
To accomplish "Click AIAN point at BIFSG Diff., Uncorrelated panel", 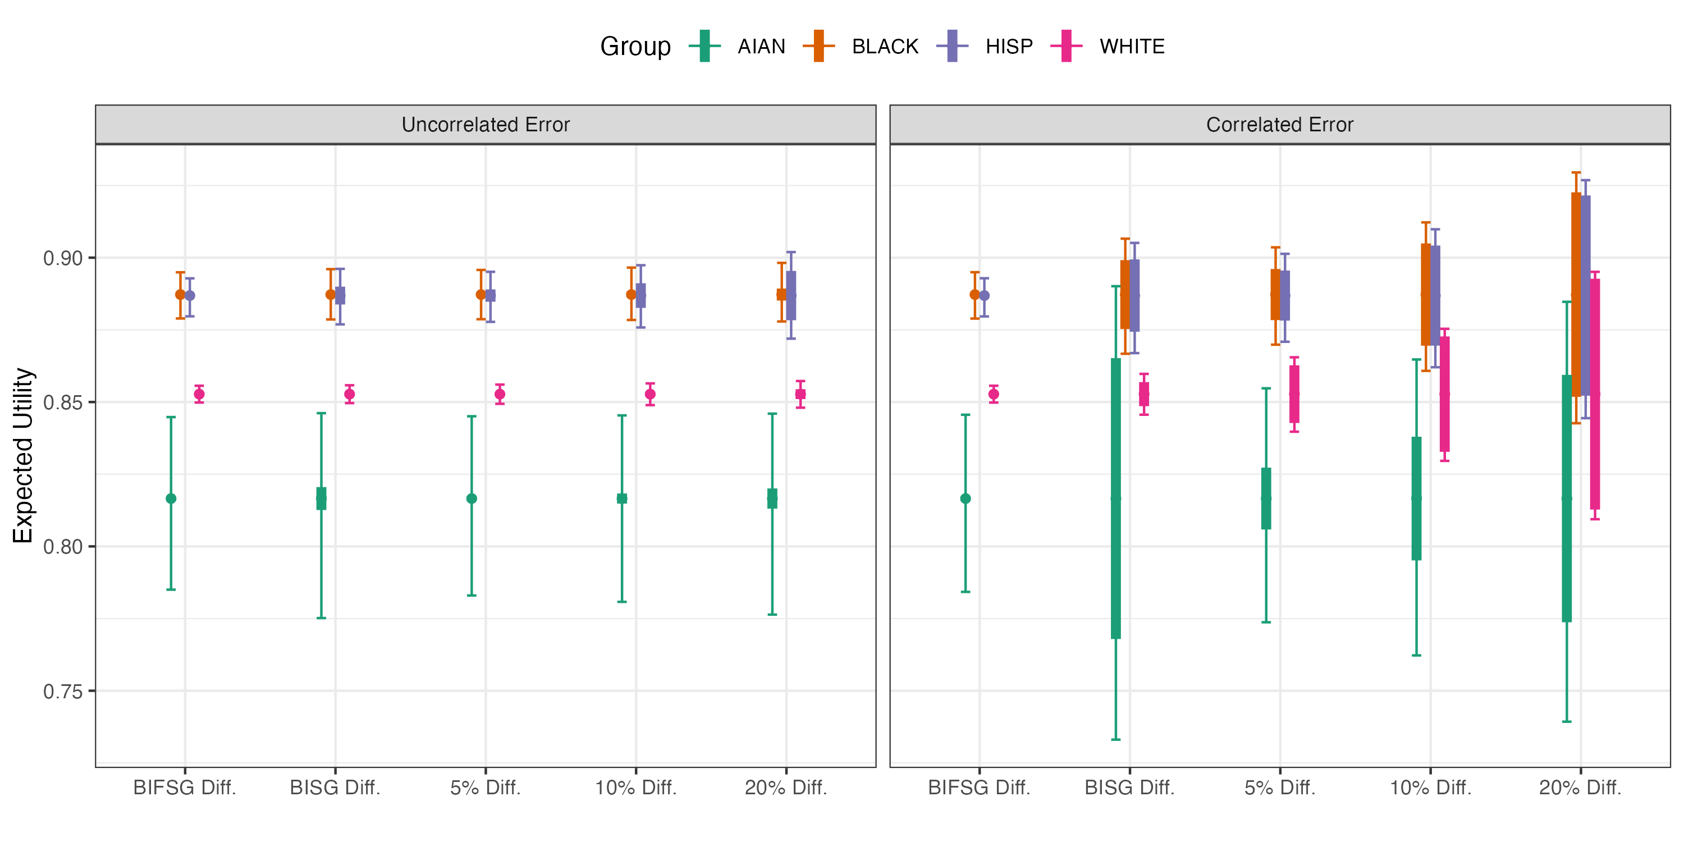I will (171, 499).
